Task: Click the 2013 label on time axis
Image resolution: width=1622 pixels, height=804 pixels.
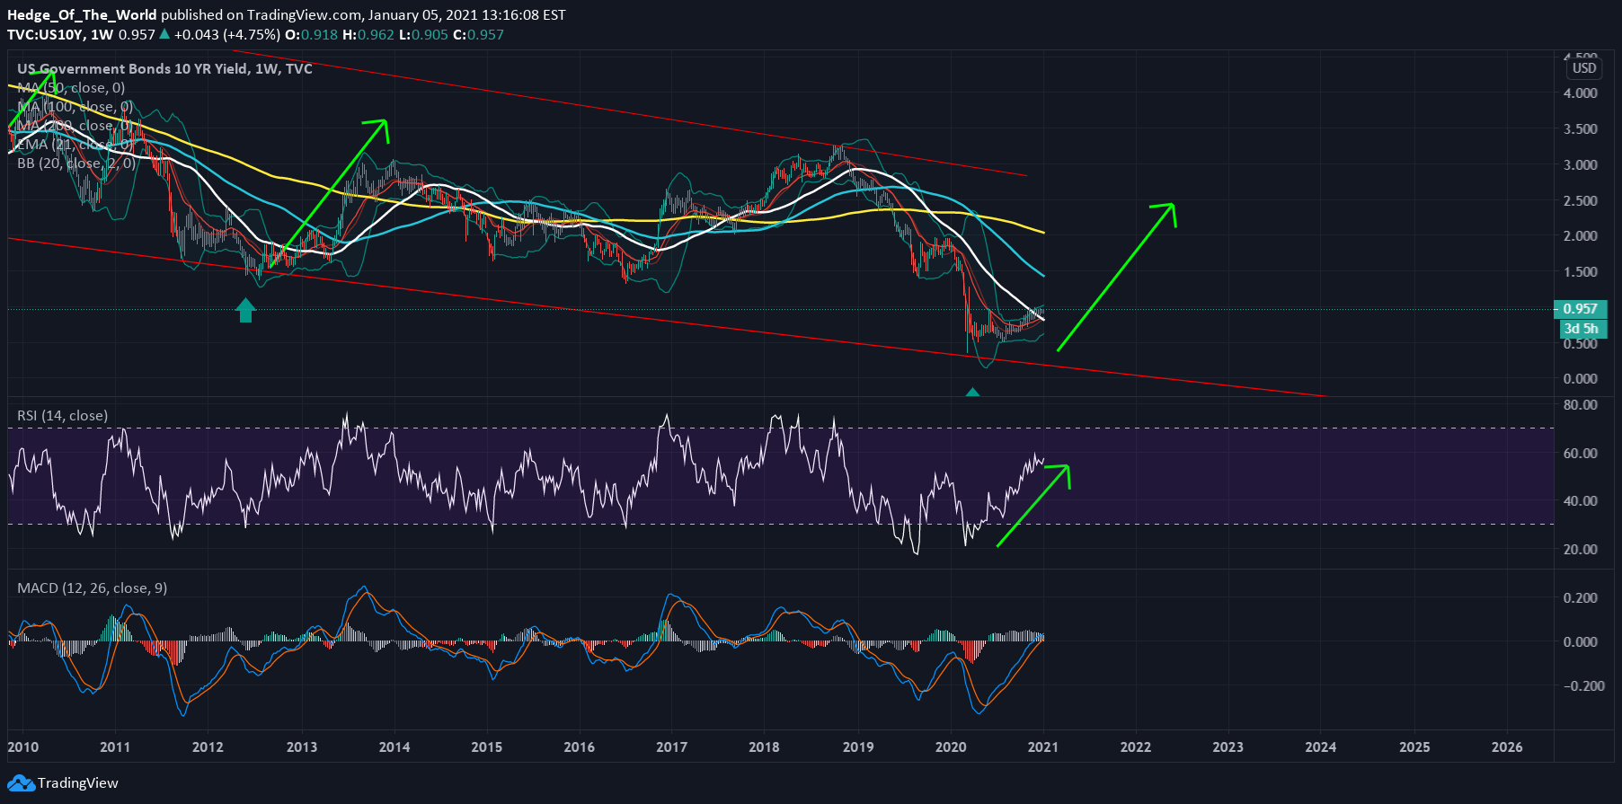Action: 302,747
